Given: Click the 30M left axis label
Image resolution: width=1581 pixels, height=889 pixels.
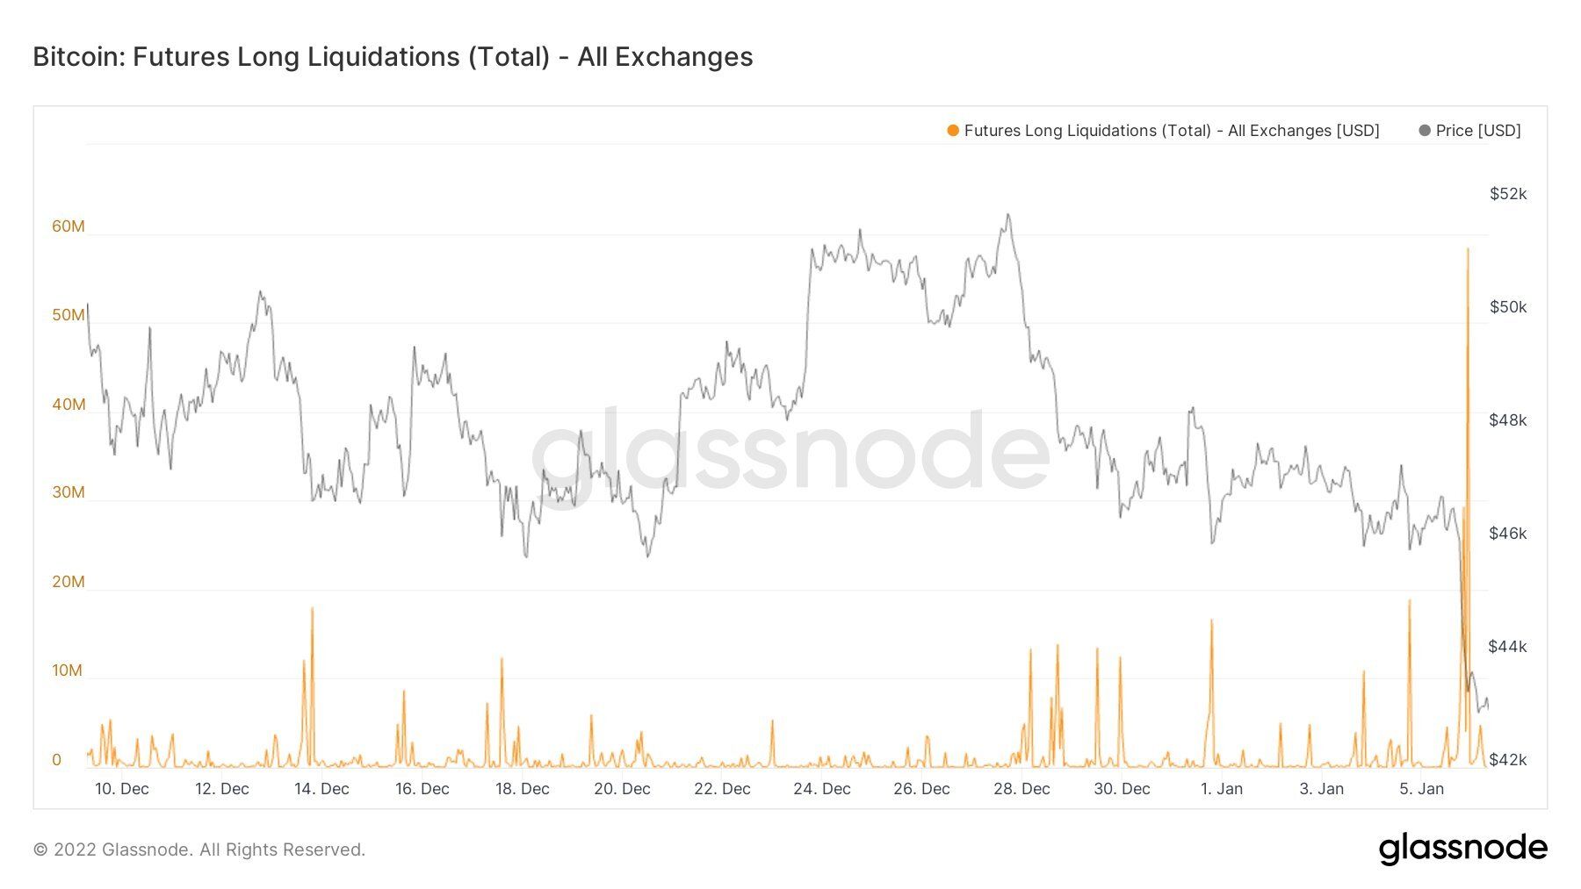Looking at the screenshot, I should pos(69,492).
